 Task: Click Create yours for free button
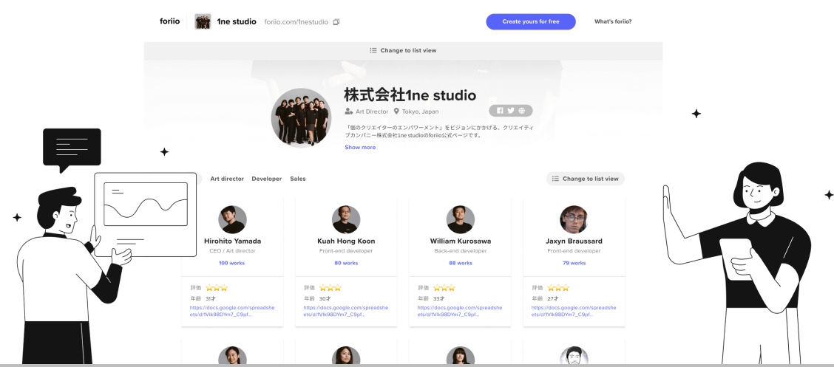click(531, 21)
